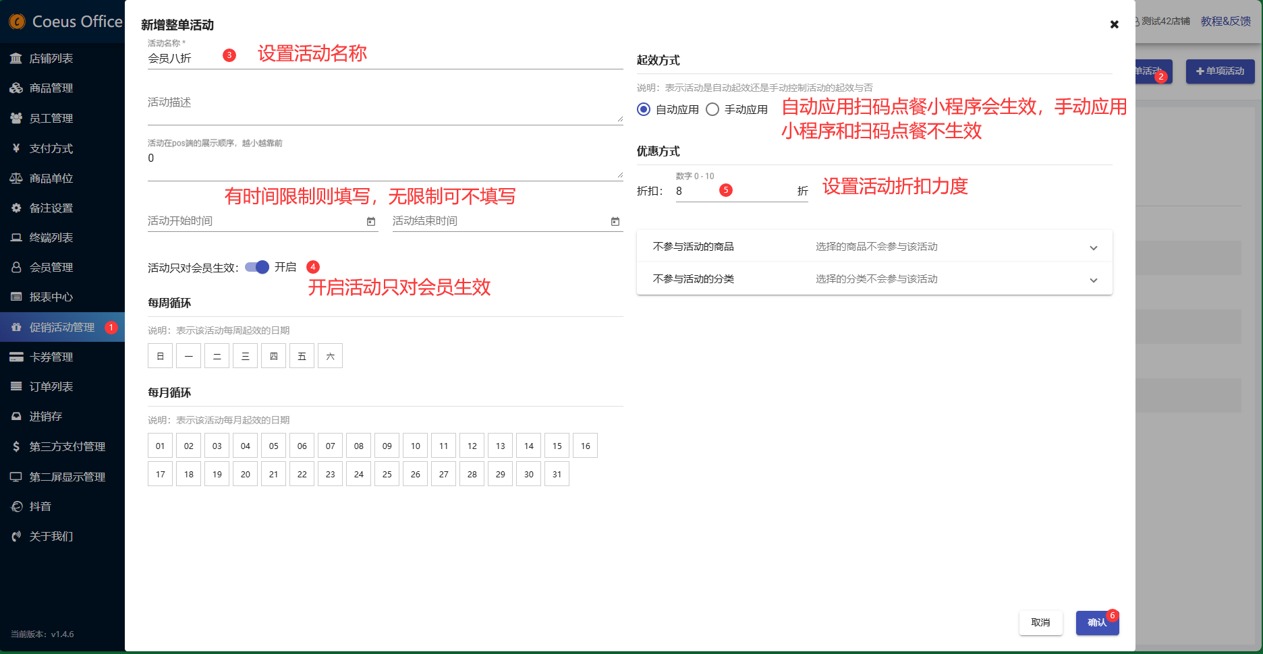Click the Coeus Office logo icon
Image resolution: width=1263 pixels, height=654 pixels.
[17, 22]
